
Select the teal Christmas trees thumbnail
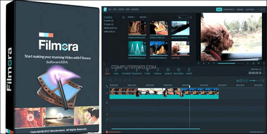tap(137, 48)
